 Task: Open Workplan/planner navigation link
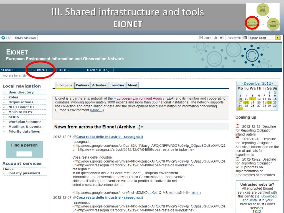pyautogui.click(x=25, y=122)
